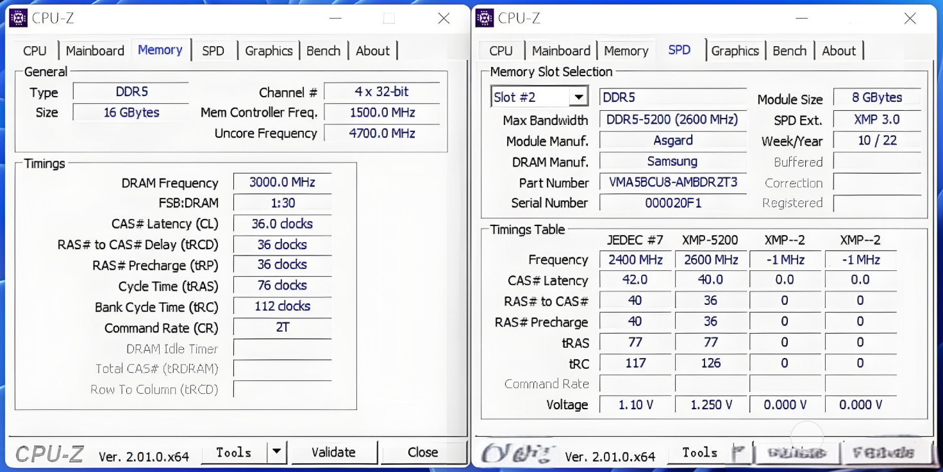Click the Max Bandwidth DDR5-5200 field

(x=672, y=119)
